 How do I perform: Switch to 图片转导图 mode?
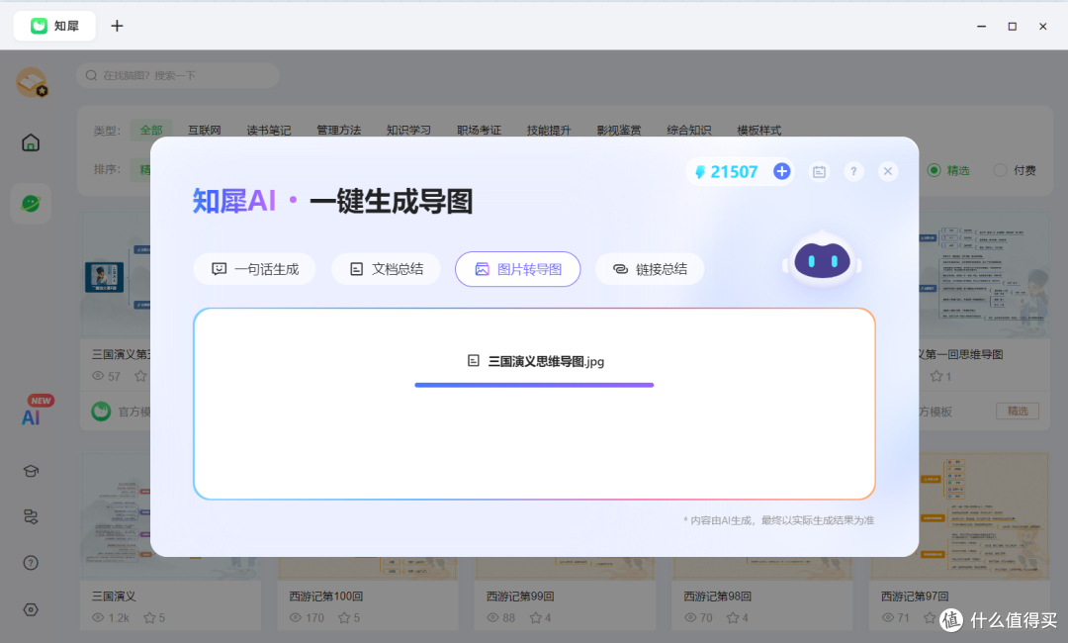click(517, 269)
